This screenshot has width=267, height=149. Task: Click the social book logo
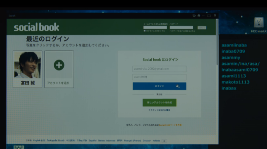37,27
